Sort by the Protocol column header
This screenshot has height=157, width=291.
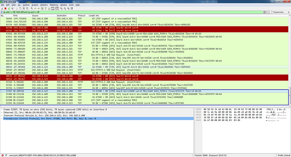(x=82, y=16)
